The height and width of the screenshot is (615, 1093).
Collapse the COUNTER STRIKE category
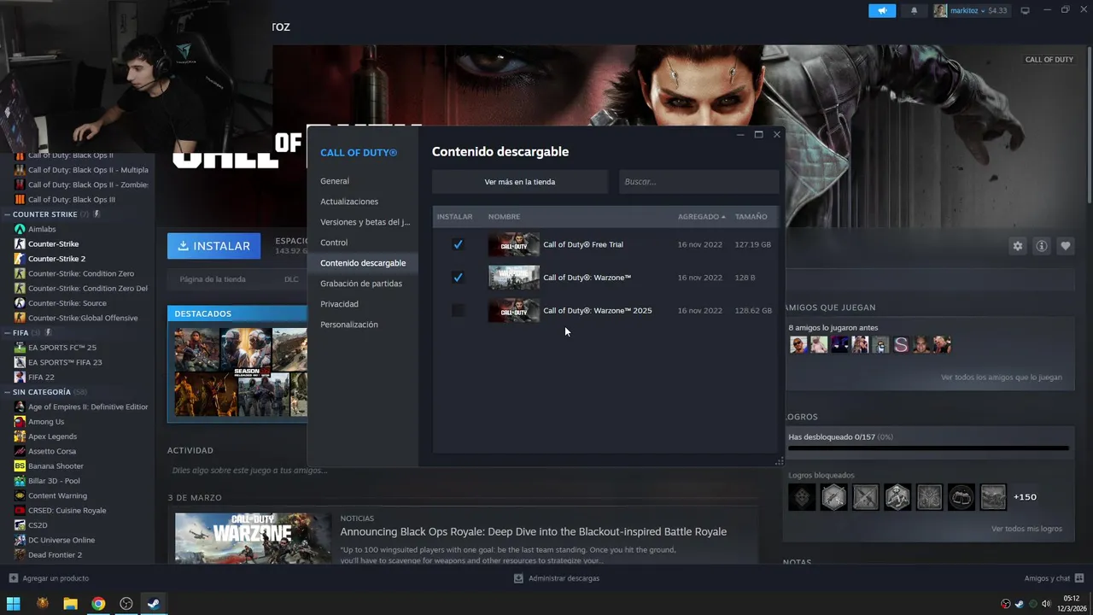(8, 214)
